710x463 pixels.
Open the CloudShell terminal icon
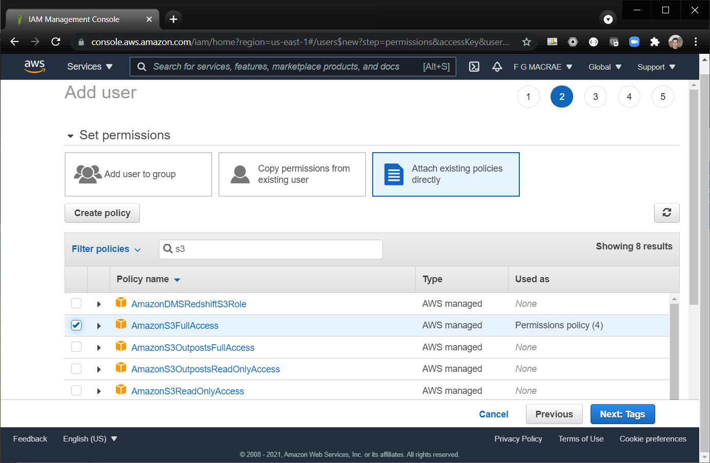(x=474, y=67)
